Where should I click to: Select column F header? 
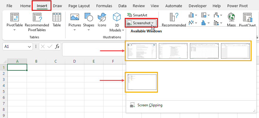pos(113,61)
